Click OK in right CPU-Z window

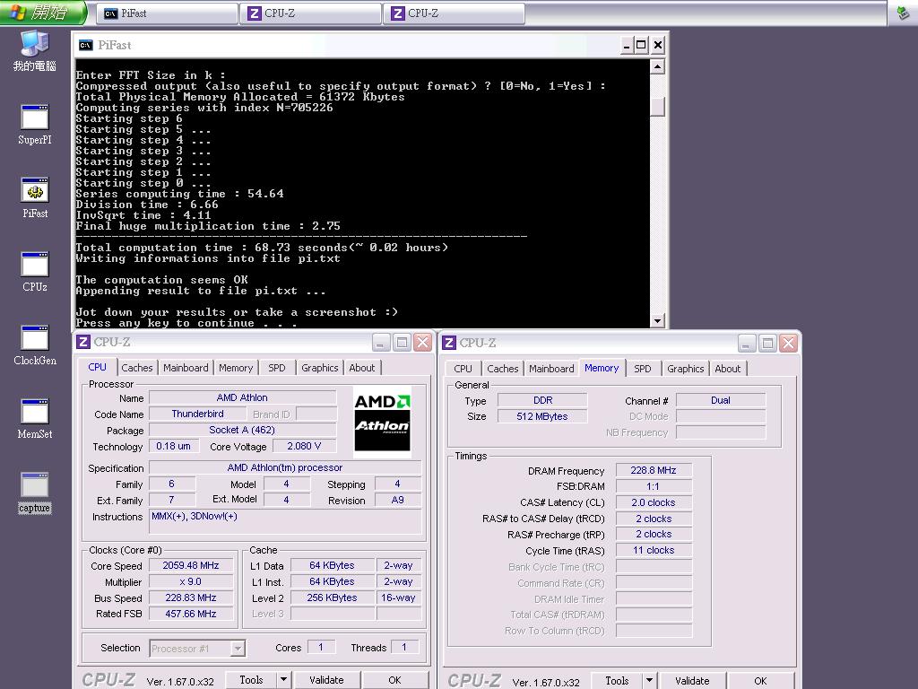pyautogui.click(x=760, y=680)
